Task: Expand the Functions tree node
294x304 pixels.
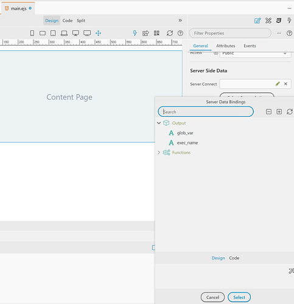Action: 159,153
